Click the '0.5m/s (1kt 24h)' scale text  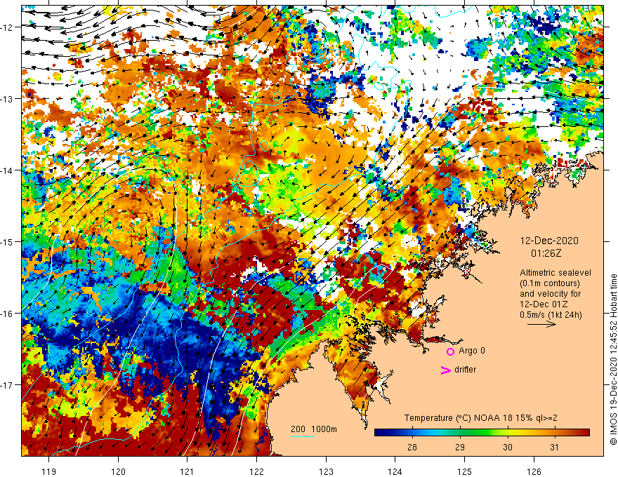pyautogui.click(x=551, y=315)
